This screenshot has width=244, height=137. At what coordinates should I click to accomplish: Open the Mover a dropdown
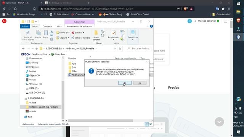(63, 33)
